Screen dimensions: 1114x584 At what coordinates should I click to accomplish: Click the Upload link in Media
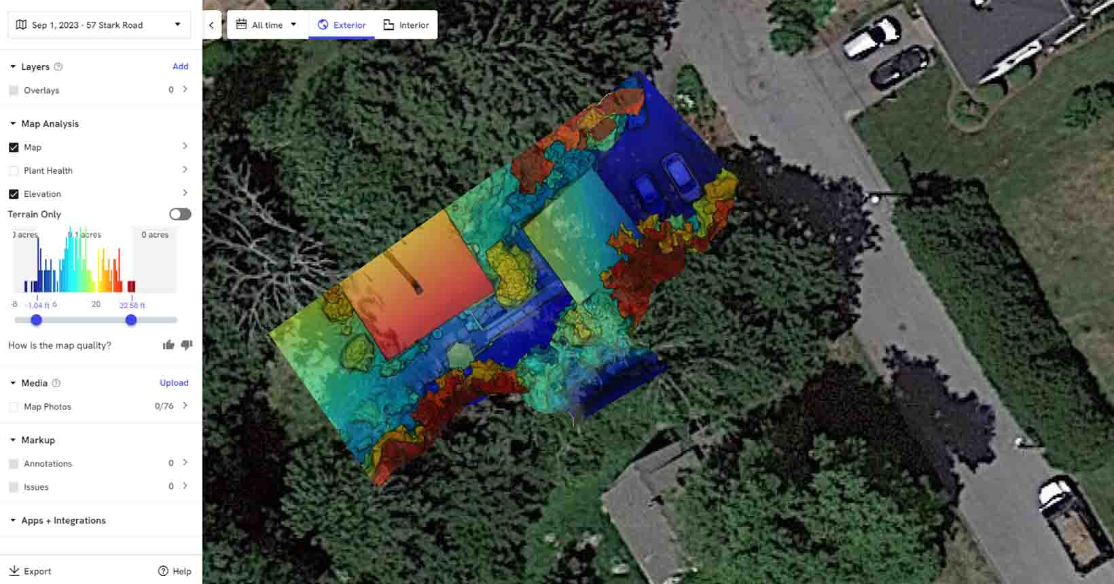tap(174, 382)
